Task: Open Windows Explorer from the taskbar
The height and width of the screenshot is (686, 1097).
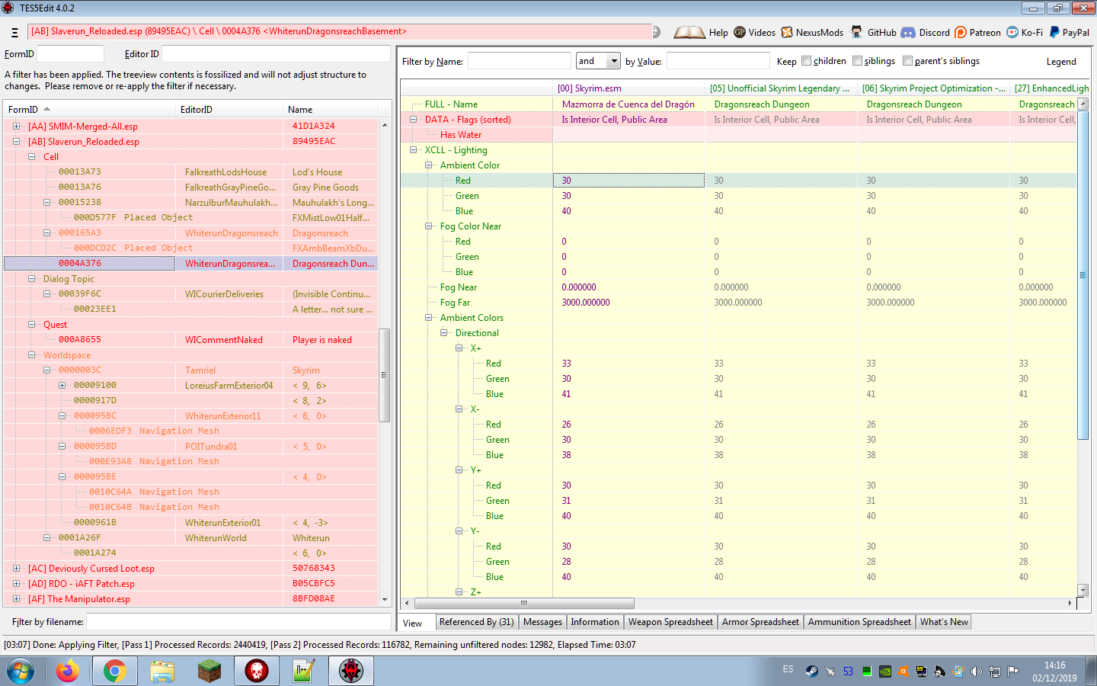Action: (162, 671)
